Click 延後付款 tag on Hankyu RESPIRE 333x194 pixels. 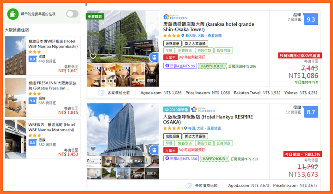[224, 143]
